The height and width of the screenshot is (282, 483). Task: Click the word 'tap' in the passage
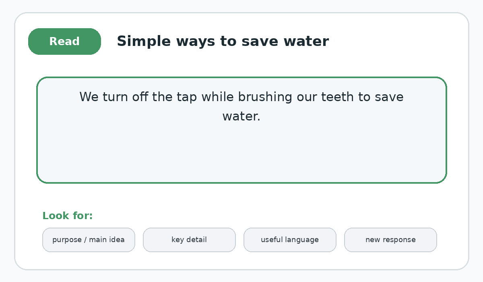(186, 98)
